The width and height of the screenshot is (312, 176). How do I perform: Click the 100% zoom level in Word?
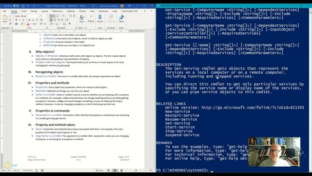pyautogui.click(x=151, y=171)
